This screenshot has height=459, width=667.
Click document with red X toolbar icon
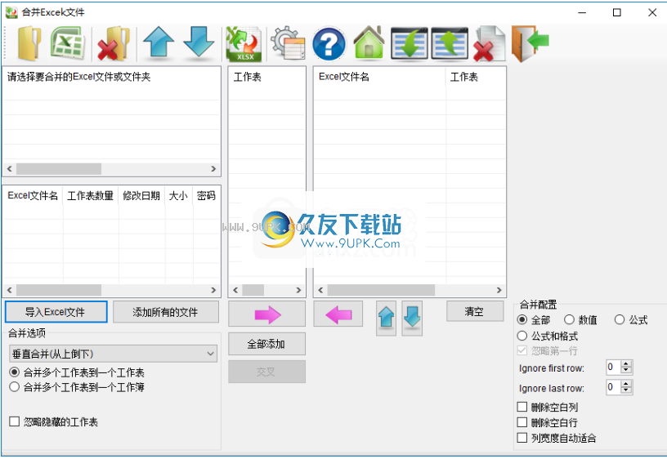[490, 43]
